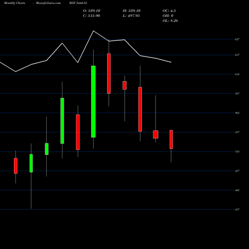Click the 612 price axis label

tap(237, 74)
